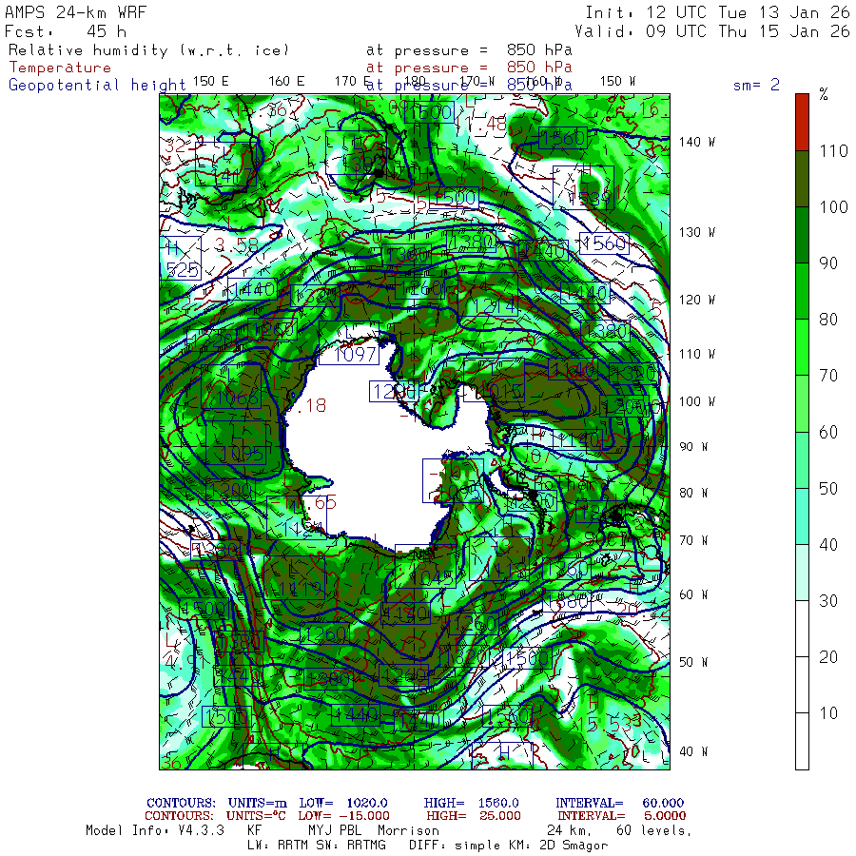The height and width of the screenshot is (856, 856).
Task: Click the red 'UNITS=°C' contour text
Action: pyautogui.click(x=257, y=816)
